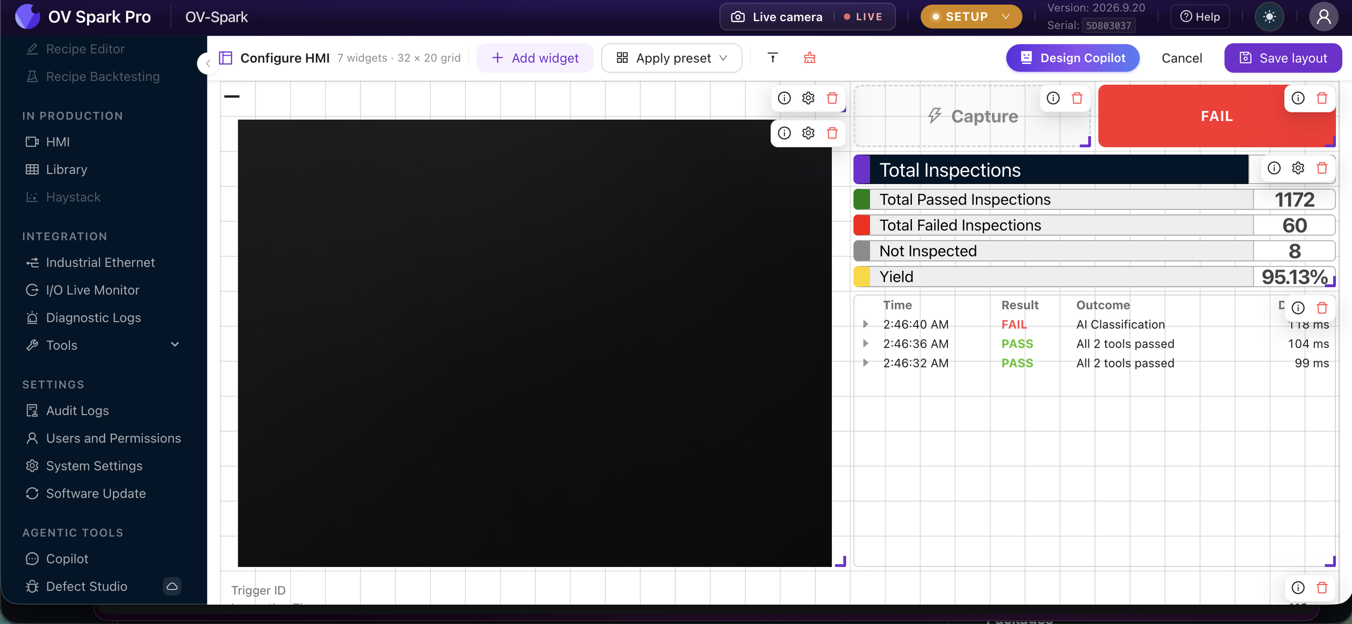Screen dimensions: 1352x624
Task: Show info for the Capture widget
Action: point(1053,98)
